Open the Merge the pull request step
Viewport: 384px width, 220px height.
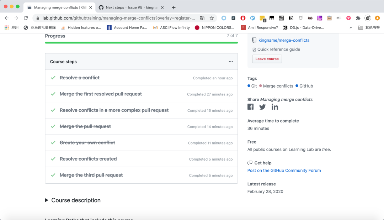click(85, 126)
